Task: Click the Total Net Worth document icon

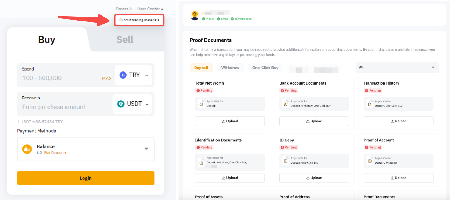Action: pyautogui.click(x=201, y=104)
